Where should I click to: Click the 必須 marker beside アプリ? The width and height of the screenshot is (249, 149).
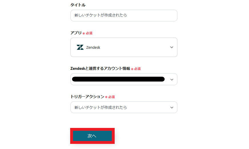click(x=89, y=33)
